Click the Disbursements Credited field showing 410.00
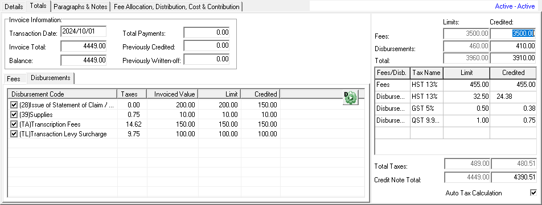Screen dimensions: 542x205 (x=513, y=46)
